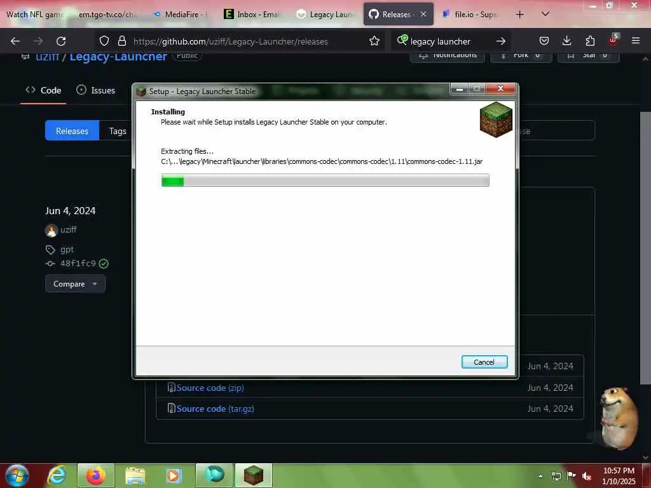Screen dimensions: 651x488
Task: Open the GitHub Issues tab
Action: (x=96, y=90)
